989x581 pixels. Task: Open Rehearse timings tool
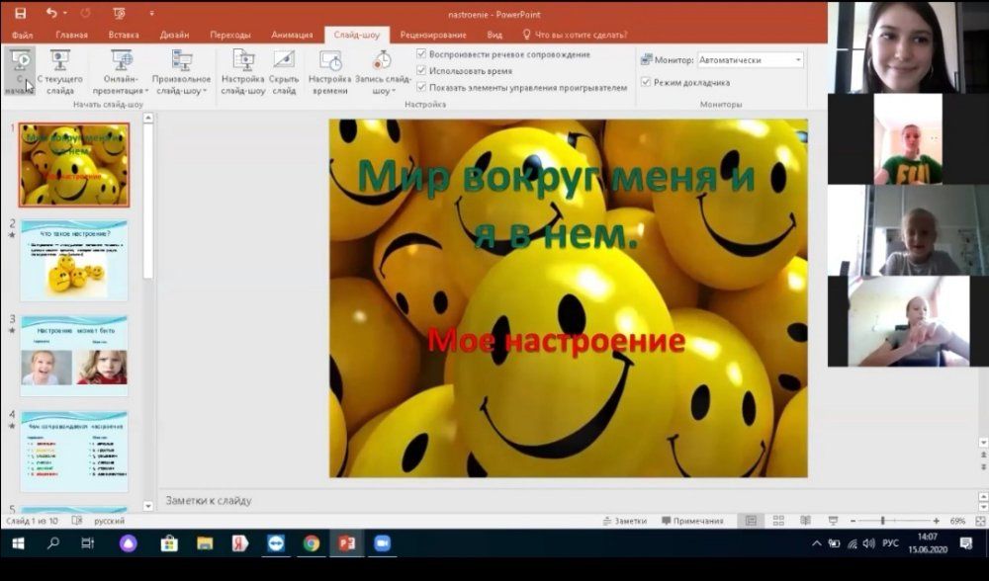pos(330,72)
